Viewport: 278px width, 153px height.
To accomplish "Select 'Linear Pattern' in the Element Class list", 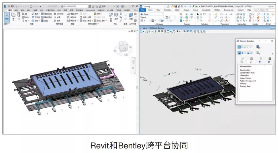I will click(x=246, y=78).
